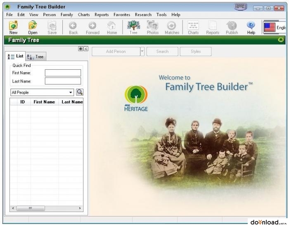Click the Styles button
Viewport: 289px width, 226px height.
196,52
